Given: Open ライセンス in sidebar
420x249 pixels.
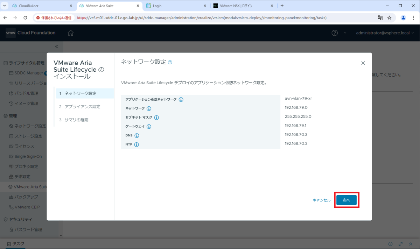Looking at the screenshot, I should tap(22, 146).
